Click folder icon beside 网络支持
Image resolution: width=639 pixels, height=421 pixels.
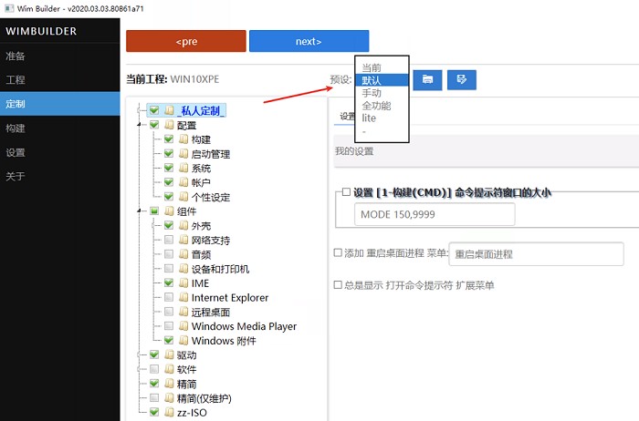pyautogui.click(x=183, y=240)
